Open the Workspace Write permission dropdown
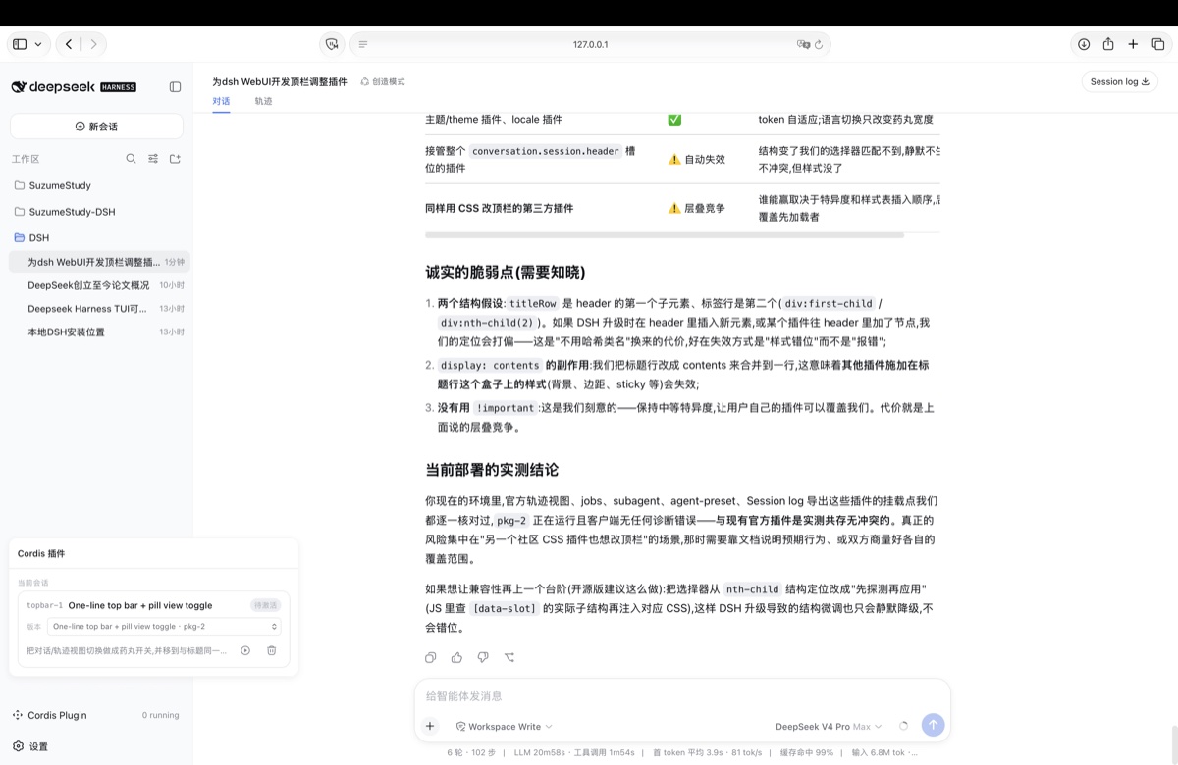Viewport: 1178px width, 765px height. coord(504,726)
